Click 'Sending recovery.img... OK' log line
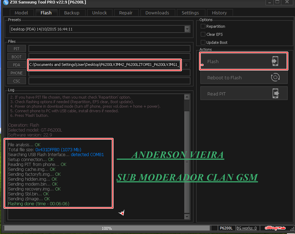The height and width of the screenshot is (234, 295). click(x=34, y=189)
